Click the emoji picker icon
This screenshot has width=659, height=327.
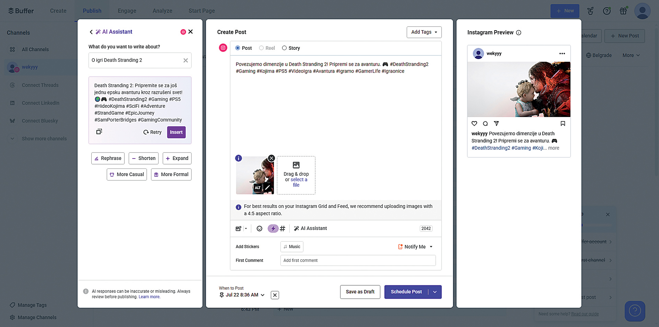click(259, 229)
